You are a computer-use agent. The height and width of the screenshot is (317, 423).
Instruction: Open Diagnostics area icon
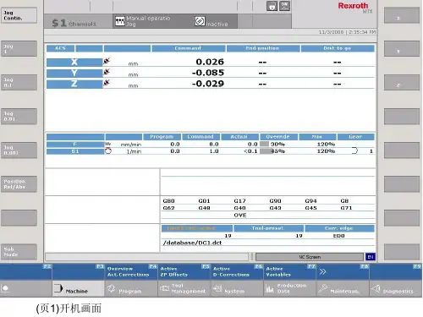(376, 288)
